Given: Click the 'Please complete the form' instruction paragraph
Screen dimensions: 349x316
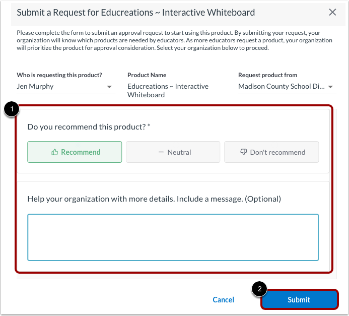Looking at the screenshot, I should tap(174, 40).
